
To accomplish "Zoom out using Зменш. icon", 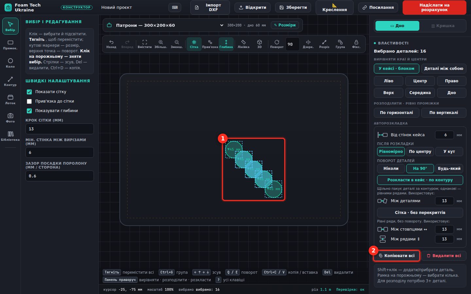I will (x=177, y=44).
